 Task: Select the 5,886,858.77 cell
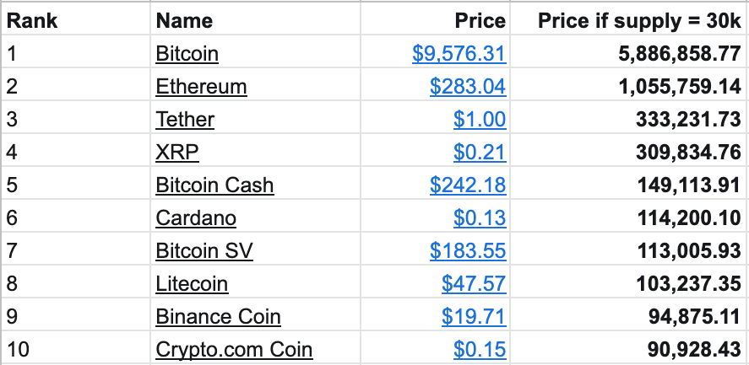click(x=629, y=53)
